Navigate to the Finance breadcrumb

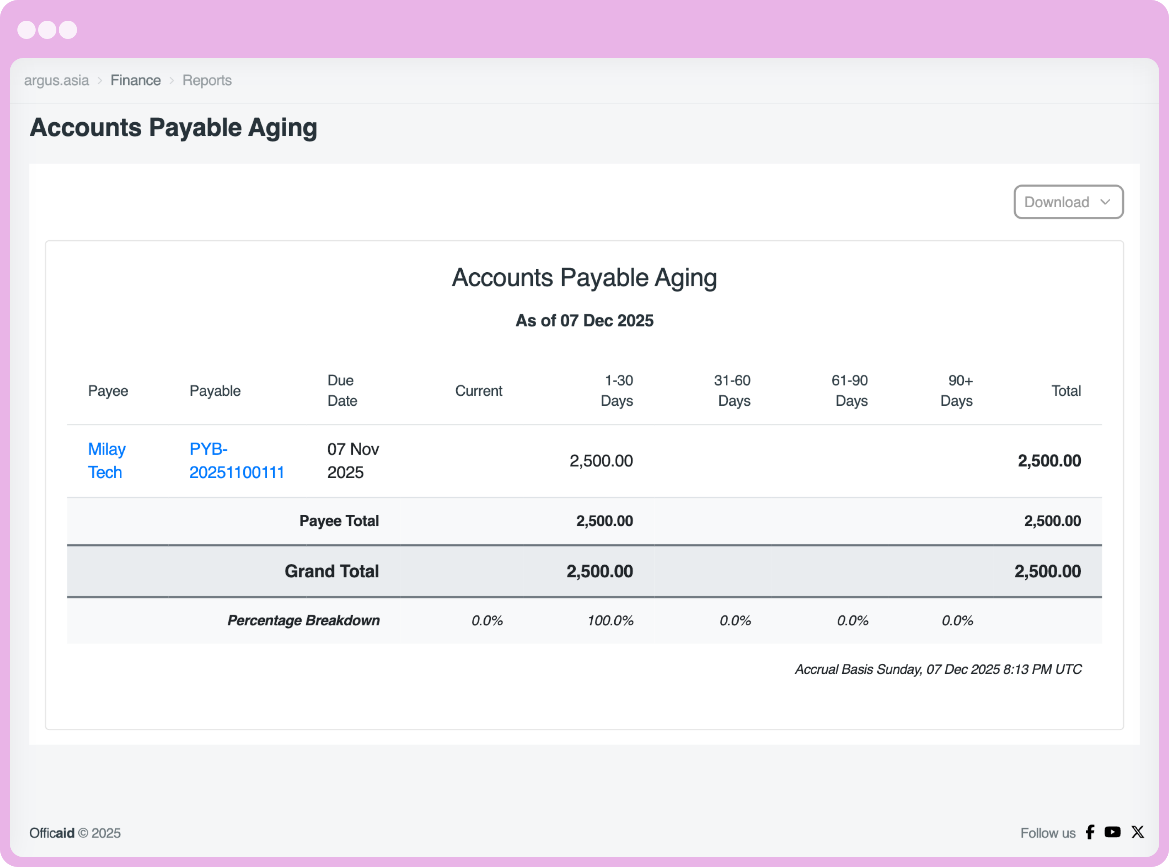pyautogui.click(x=136, y=80)
